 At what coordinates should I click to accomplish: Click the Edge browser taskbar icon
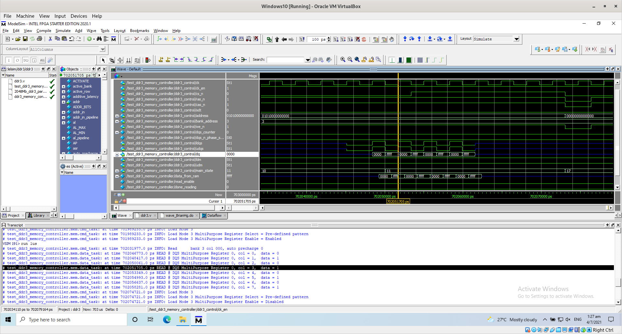(167, 320)
